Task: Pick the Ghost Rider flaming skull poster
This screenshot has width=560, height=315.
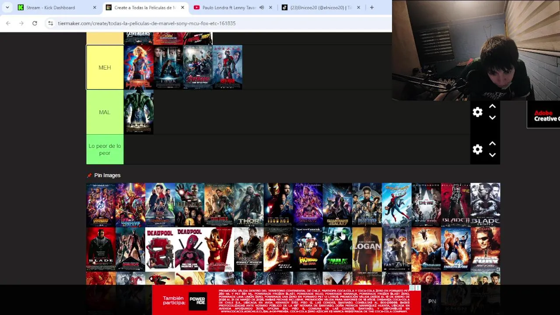Action: 278,249
